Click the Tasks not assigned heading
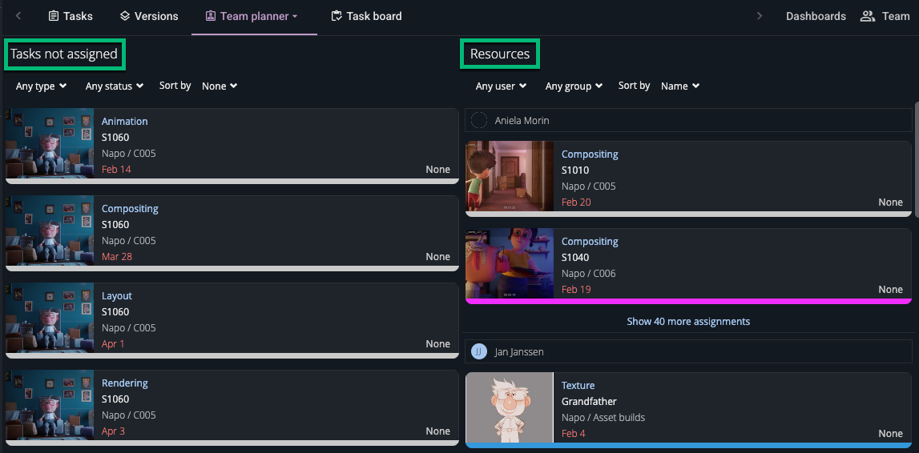The height and width of the screenshot is (453, 919). (64, 54)
